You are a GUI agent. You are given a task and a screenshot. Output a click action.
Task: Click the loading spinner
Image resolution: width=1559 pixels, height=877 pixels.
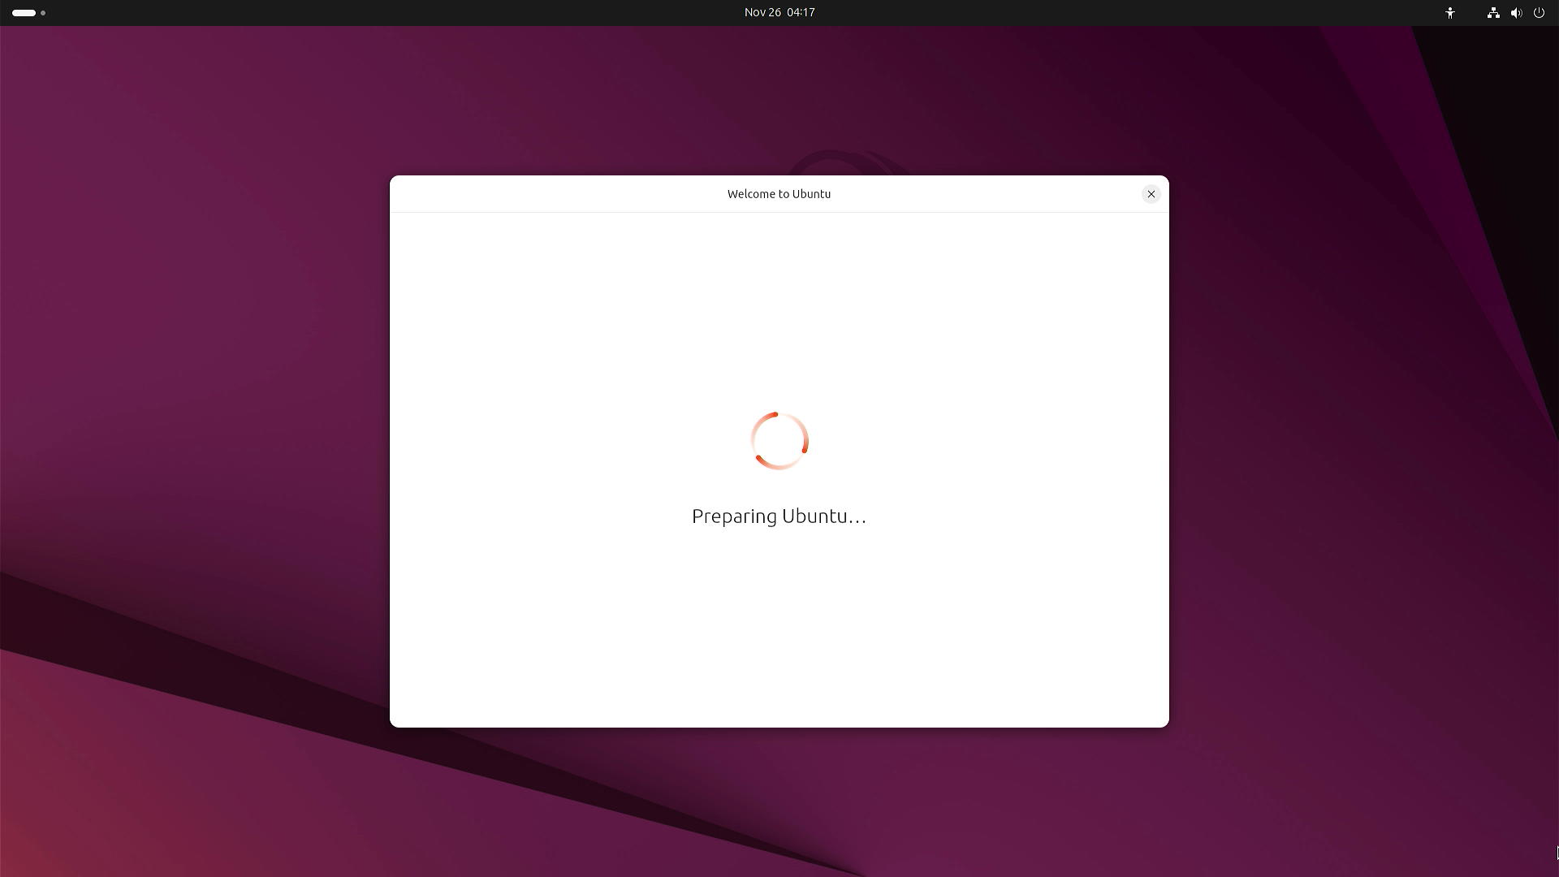click(779, 441)
